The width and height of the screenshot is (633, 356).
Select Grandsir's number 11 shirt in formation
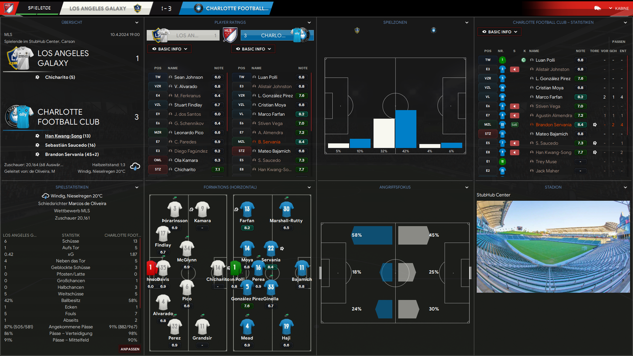202,326
